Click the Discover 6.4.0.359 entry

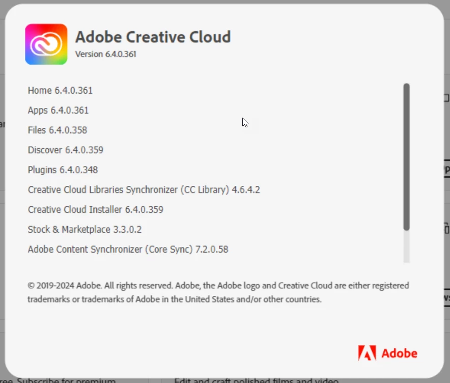[66, 150]
